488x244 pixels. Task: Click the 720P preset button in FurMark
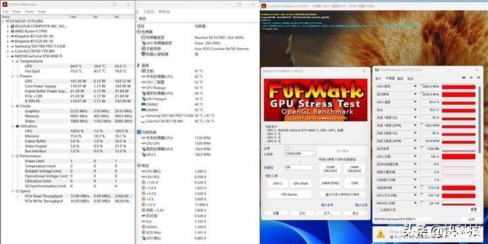tap(354, 183)
